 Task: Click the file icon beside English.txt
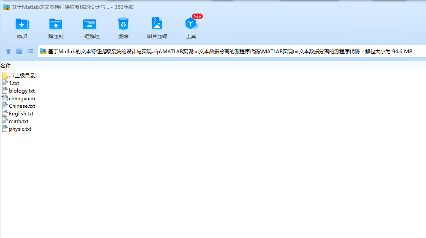tap(5, 114)
